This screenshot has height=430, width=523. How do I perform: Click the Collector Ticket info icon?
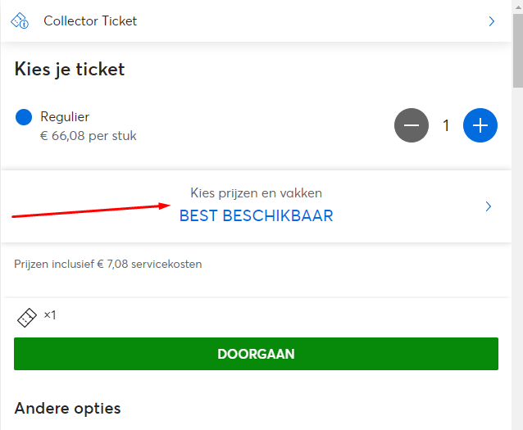(x=20, y=21)
